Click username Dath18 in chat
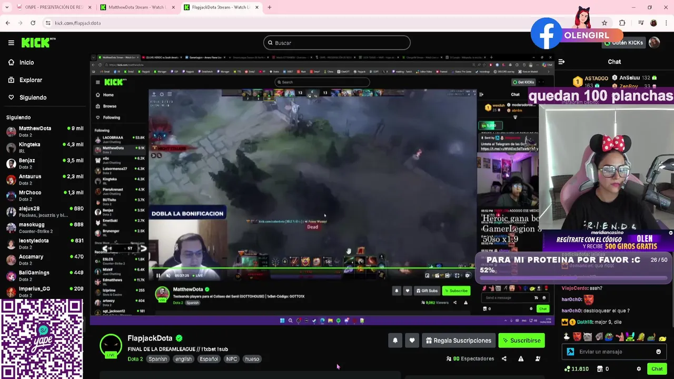This screenshot has width=674, height=379. click(585, 322)
